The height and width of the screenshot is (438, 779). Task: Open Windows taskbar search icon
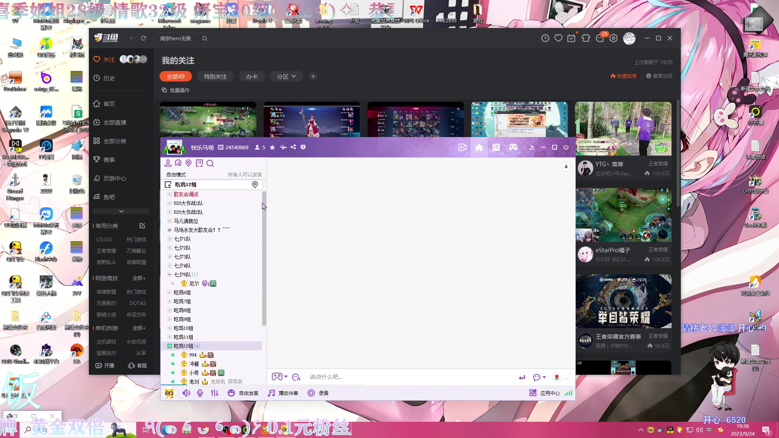28,429
